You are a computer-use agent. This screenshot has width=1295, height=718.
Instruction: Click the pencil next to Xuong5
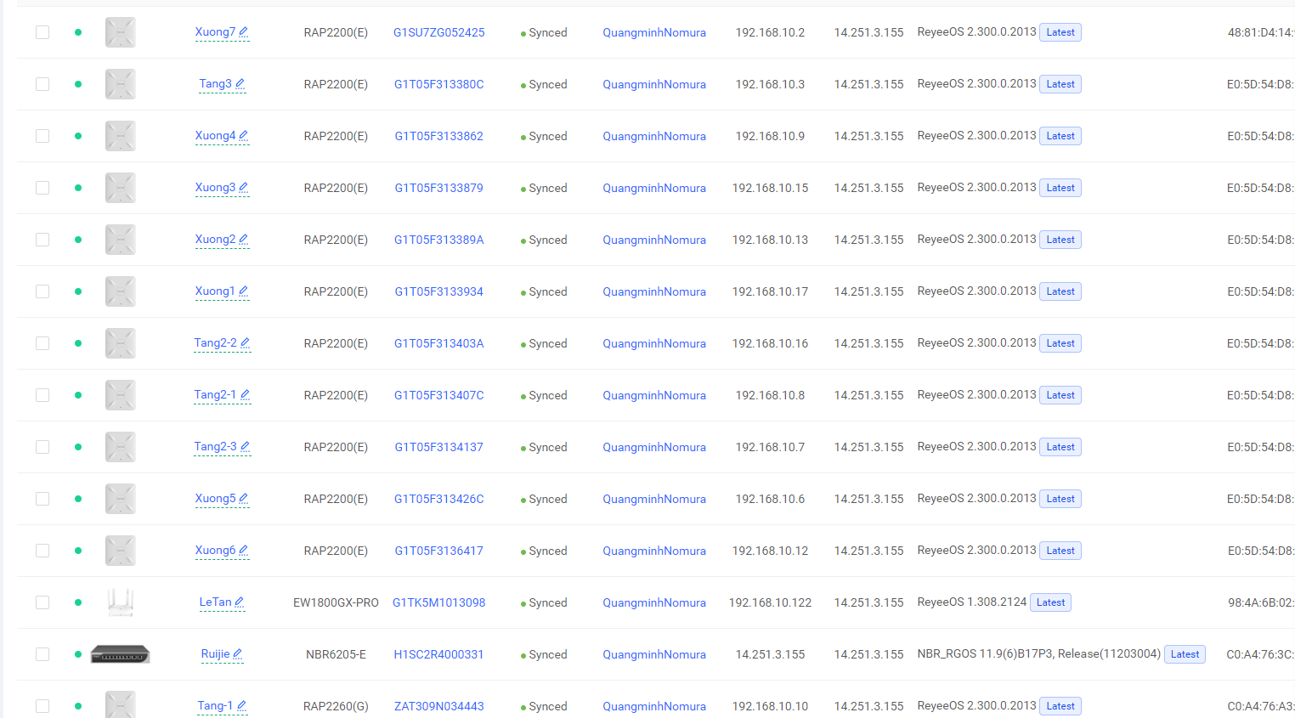pos(243,499)
